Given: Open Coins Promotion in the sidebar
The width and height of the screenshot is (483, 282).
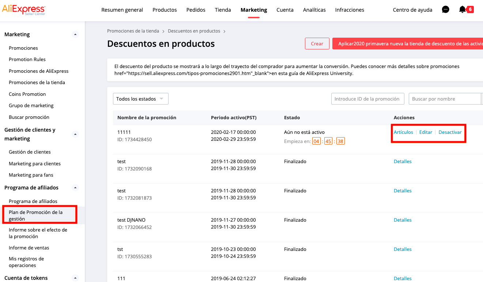Looking at the screenshot, I should (x=27, y=94).
